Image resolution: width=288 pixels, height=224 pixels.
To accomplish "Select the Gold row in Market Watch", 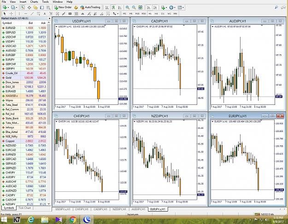I will click(x=24, y=78).
